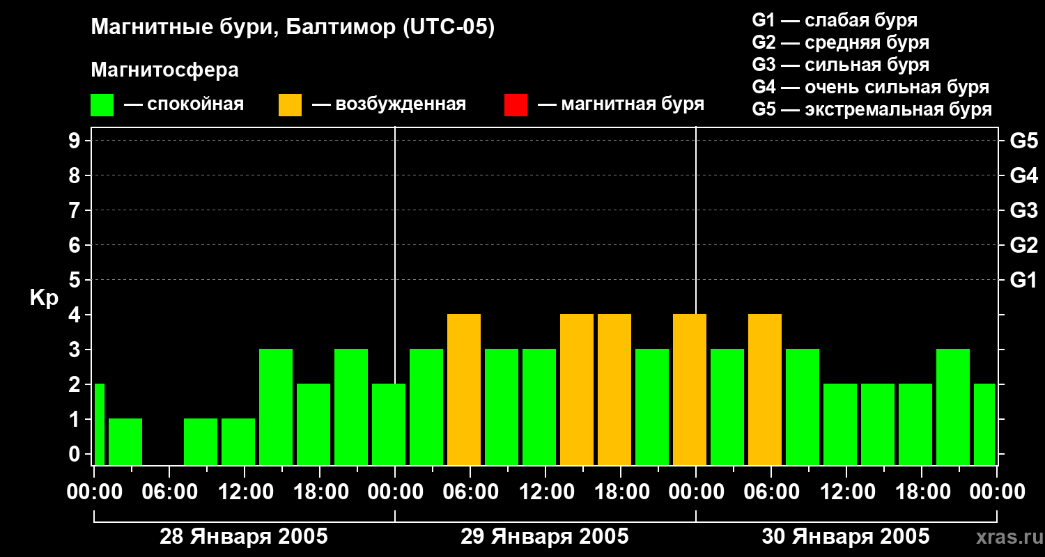Select the '29 Января 2005' date label
This screenshot has height=557, width=1045.
[x=545, y=537]
